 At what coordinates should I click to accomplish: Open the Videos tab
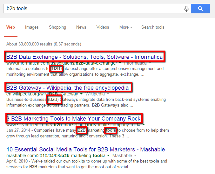pos(103,27)
